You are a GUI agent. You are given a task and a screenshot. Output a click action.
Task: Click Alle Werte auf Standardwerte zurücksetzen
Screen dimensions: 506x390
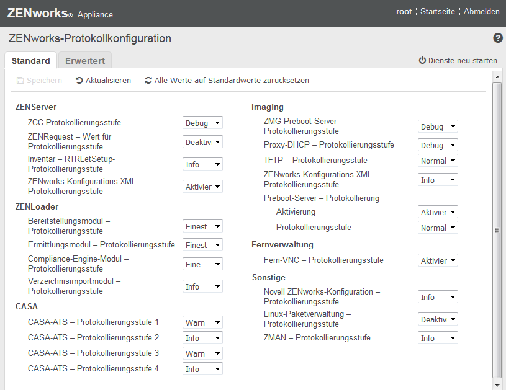point(232,81)
